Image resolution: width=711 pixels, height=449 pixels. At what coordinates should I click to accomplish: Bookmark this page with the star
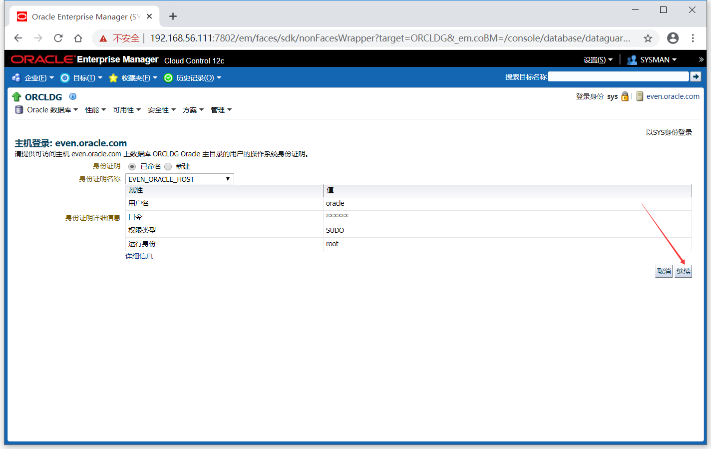pos(648,38)
